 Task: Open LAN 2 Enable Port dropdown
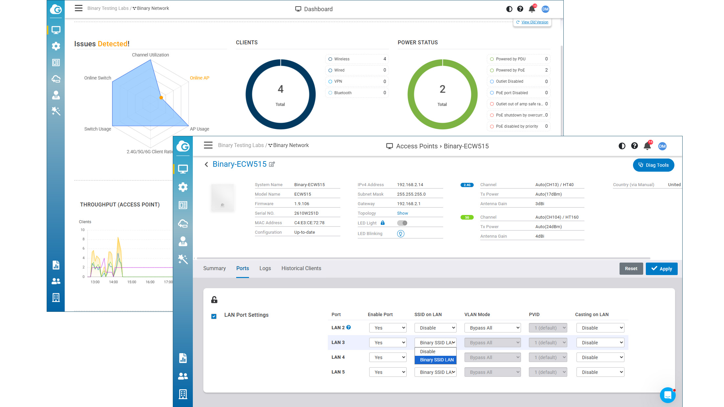(388, 328)
